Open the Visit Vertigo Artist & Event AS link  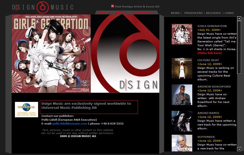point(137,6)
